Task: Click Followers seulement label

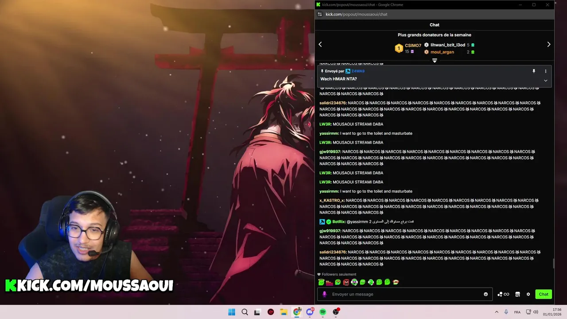Action: pos(339,274)
